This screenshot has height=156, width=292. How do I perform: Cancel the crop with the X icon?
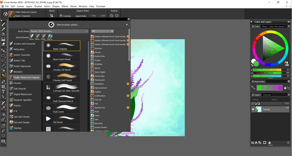(x=117, y=16)
